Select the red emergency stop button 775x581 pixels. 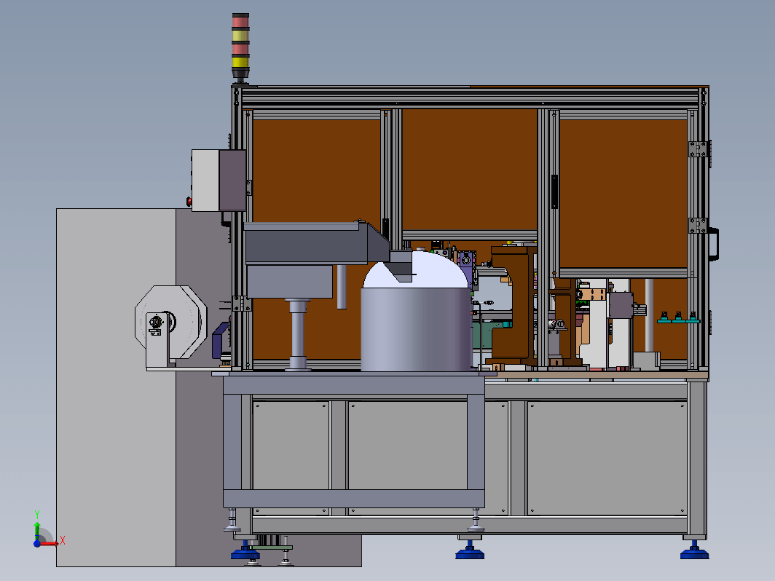coord(189,201)
